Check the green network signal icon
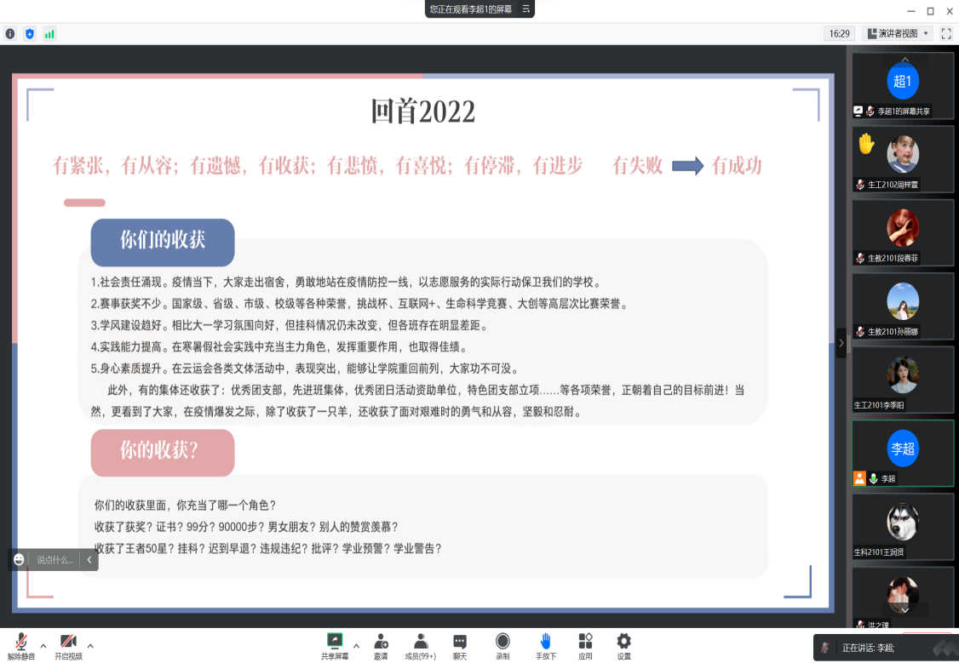 point(49,34)
